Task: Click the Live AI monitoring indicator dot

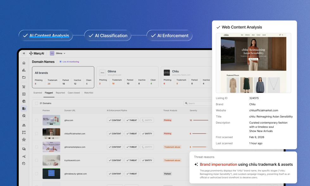Action: coord(60,62)
